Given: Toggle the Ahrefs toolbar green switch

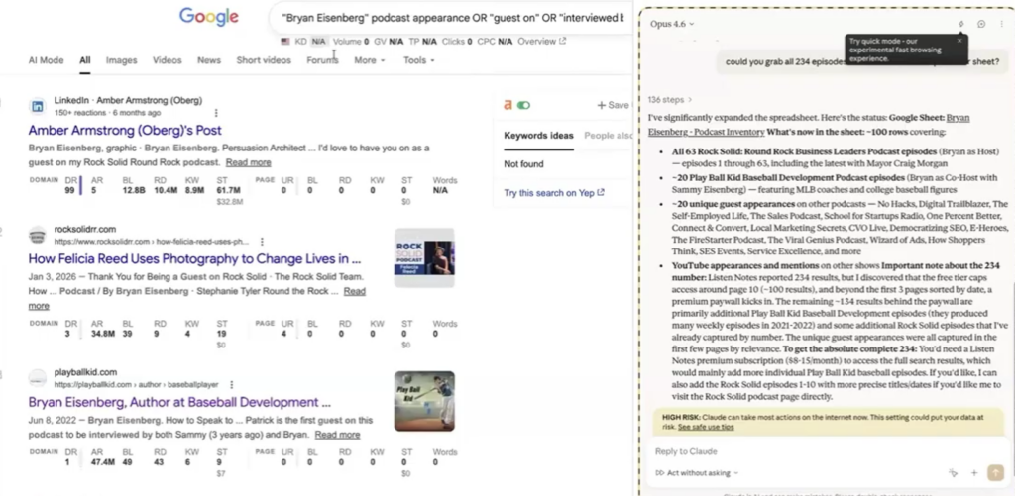Looking at the screenshot, I should [x=523, y=105].
